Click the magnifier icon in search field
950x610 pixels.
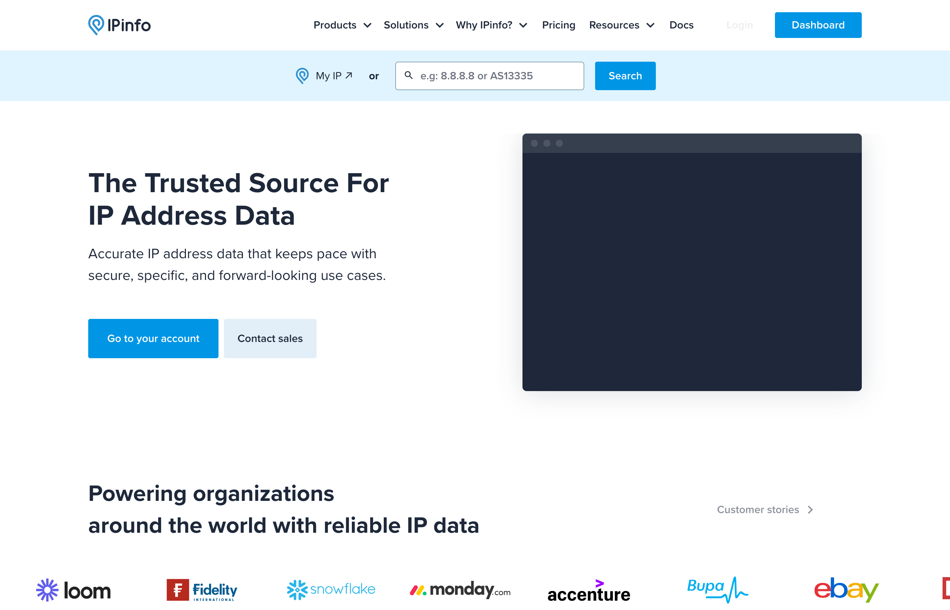(x=408, y=75)
